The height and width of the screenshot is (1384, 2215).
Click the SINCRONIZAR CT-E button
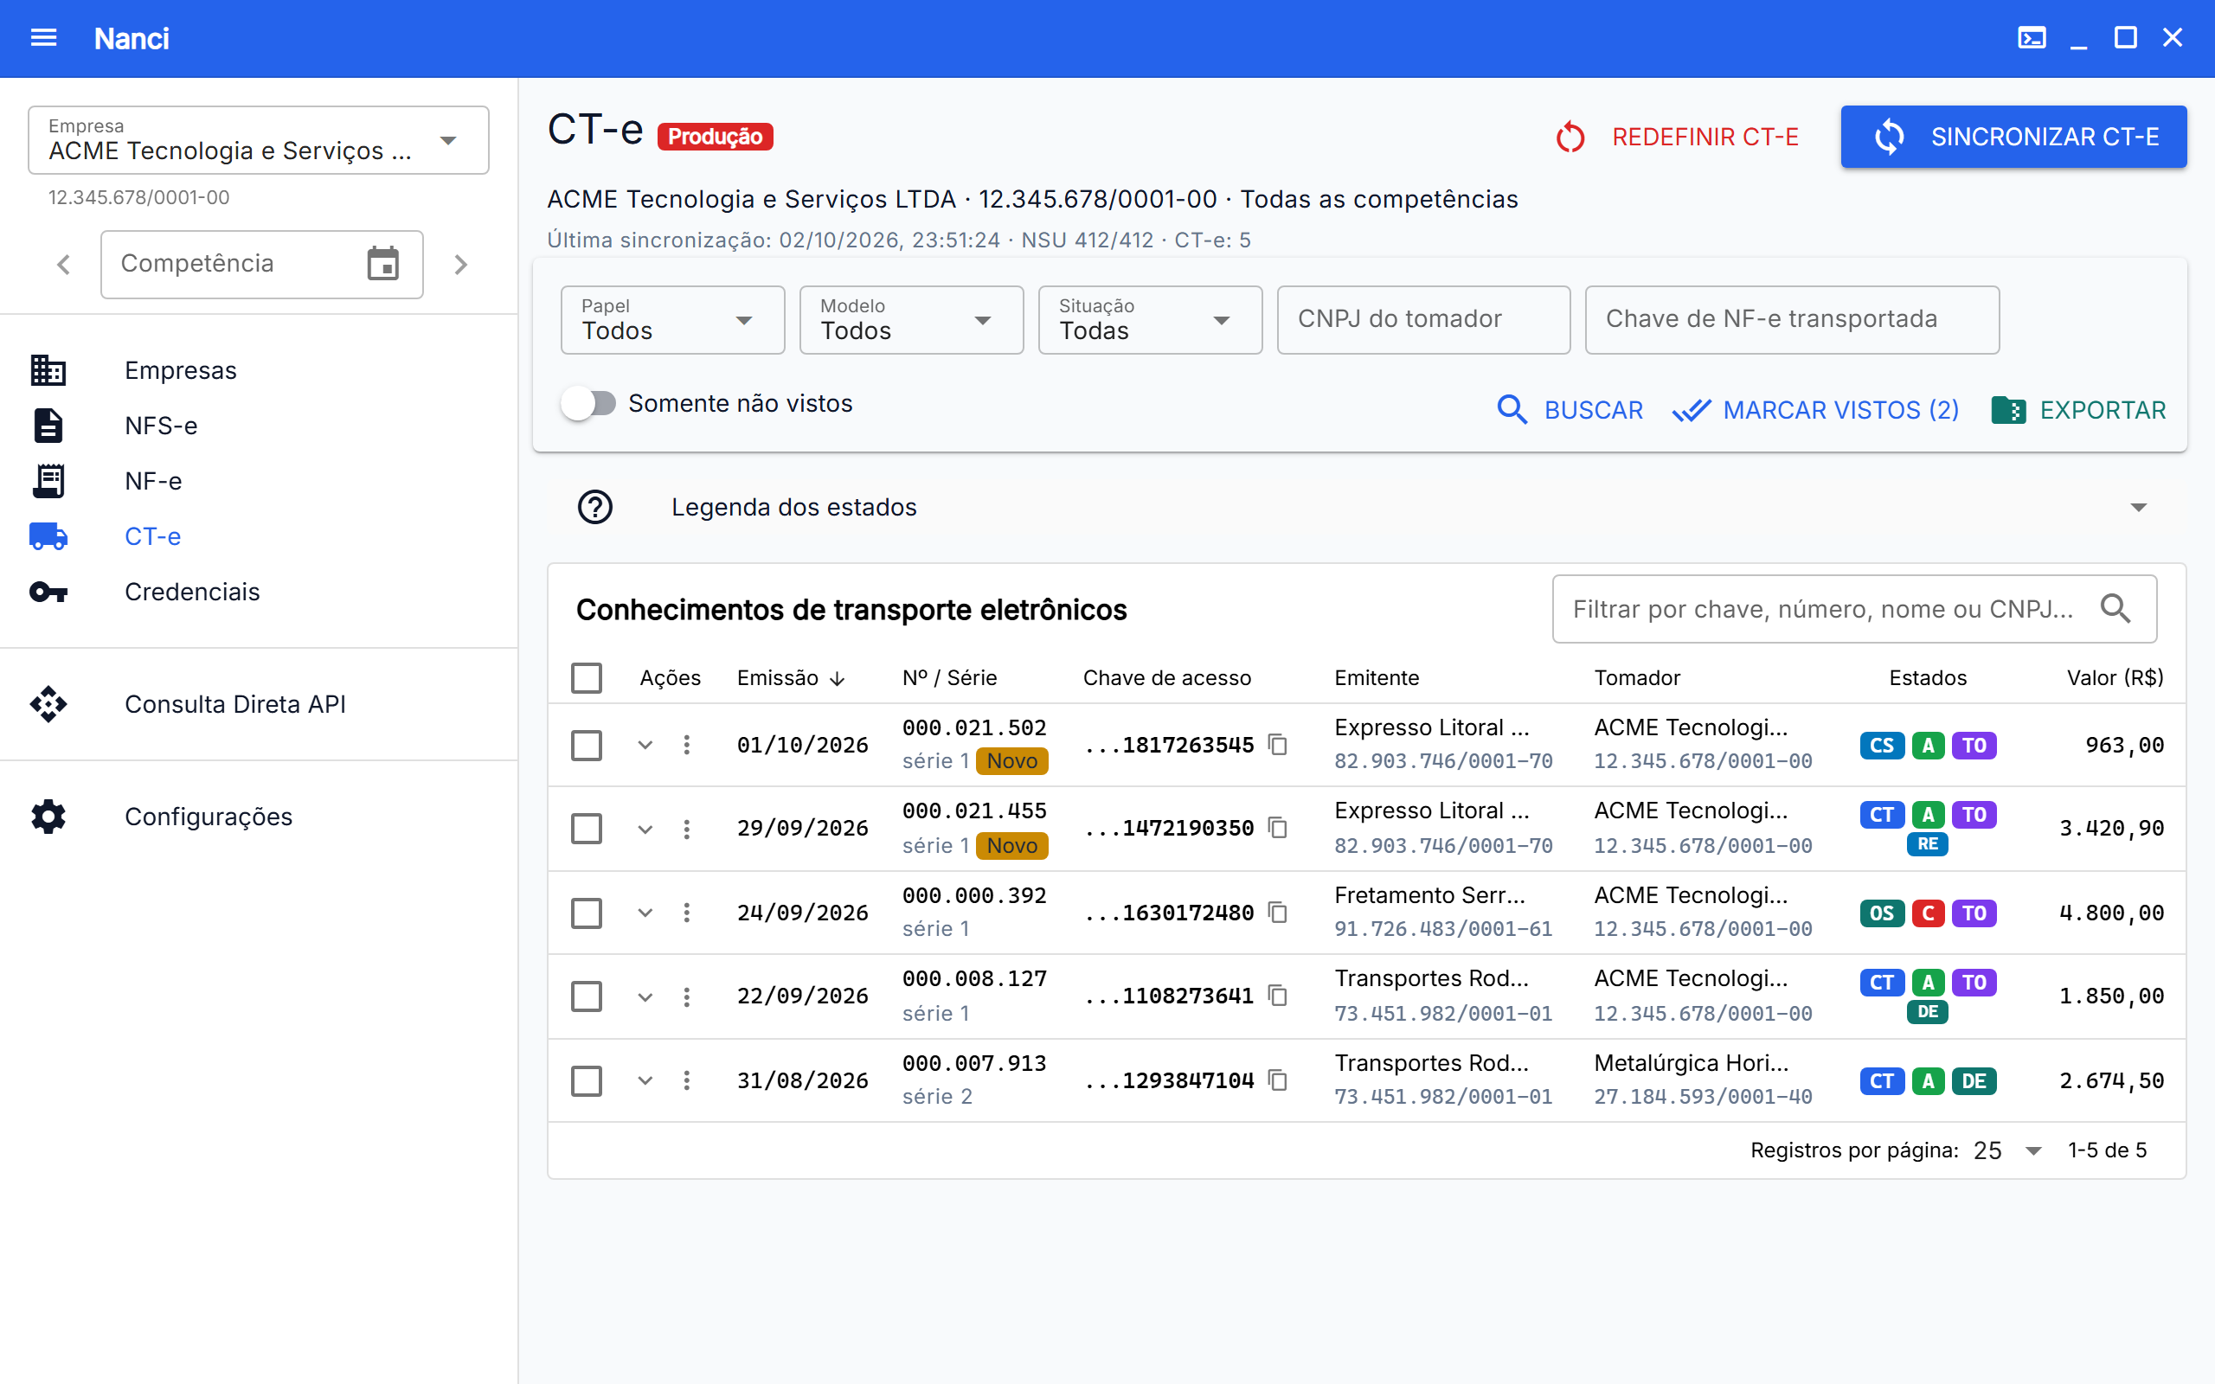point(2013,137)
